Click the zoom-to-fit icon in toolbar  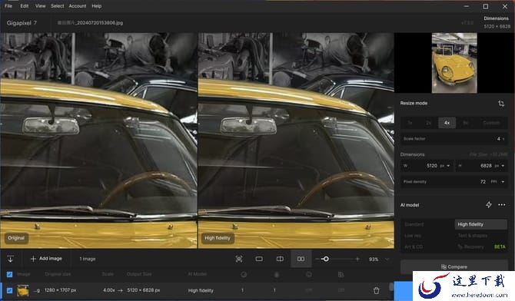[x=239, y=259]
